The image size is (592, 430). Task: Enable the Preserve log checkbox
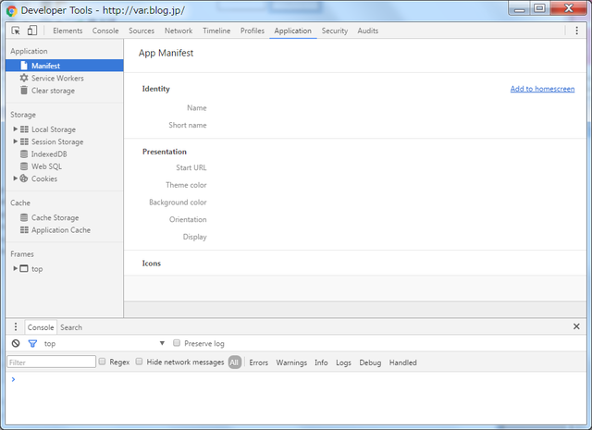click(x=177, y=343)
